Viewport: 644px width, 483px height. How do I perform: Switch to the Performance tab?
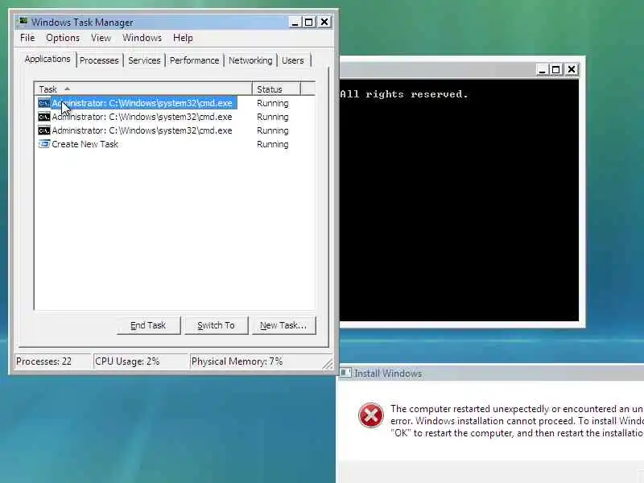pyautogui.click(x=194, y=60)
